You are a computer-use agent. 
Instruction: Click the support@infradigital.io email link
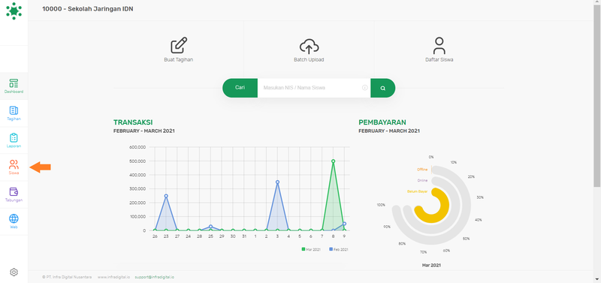[155, 277]
